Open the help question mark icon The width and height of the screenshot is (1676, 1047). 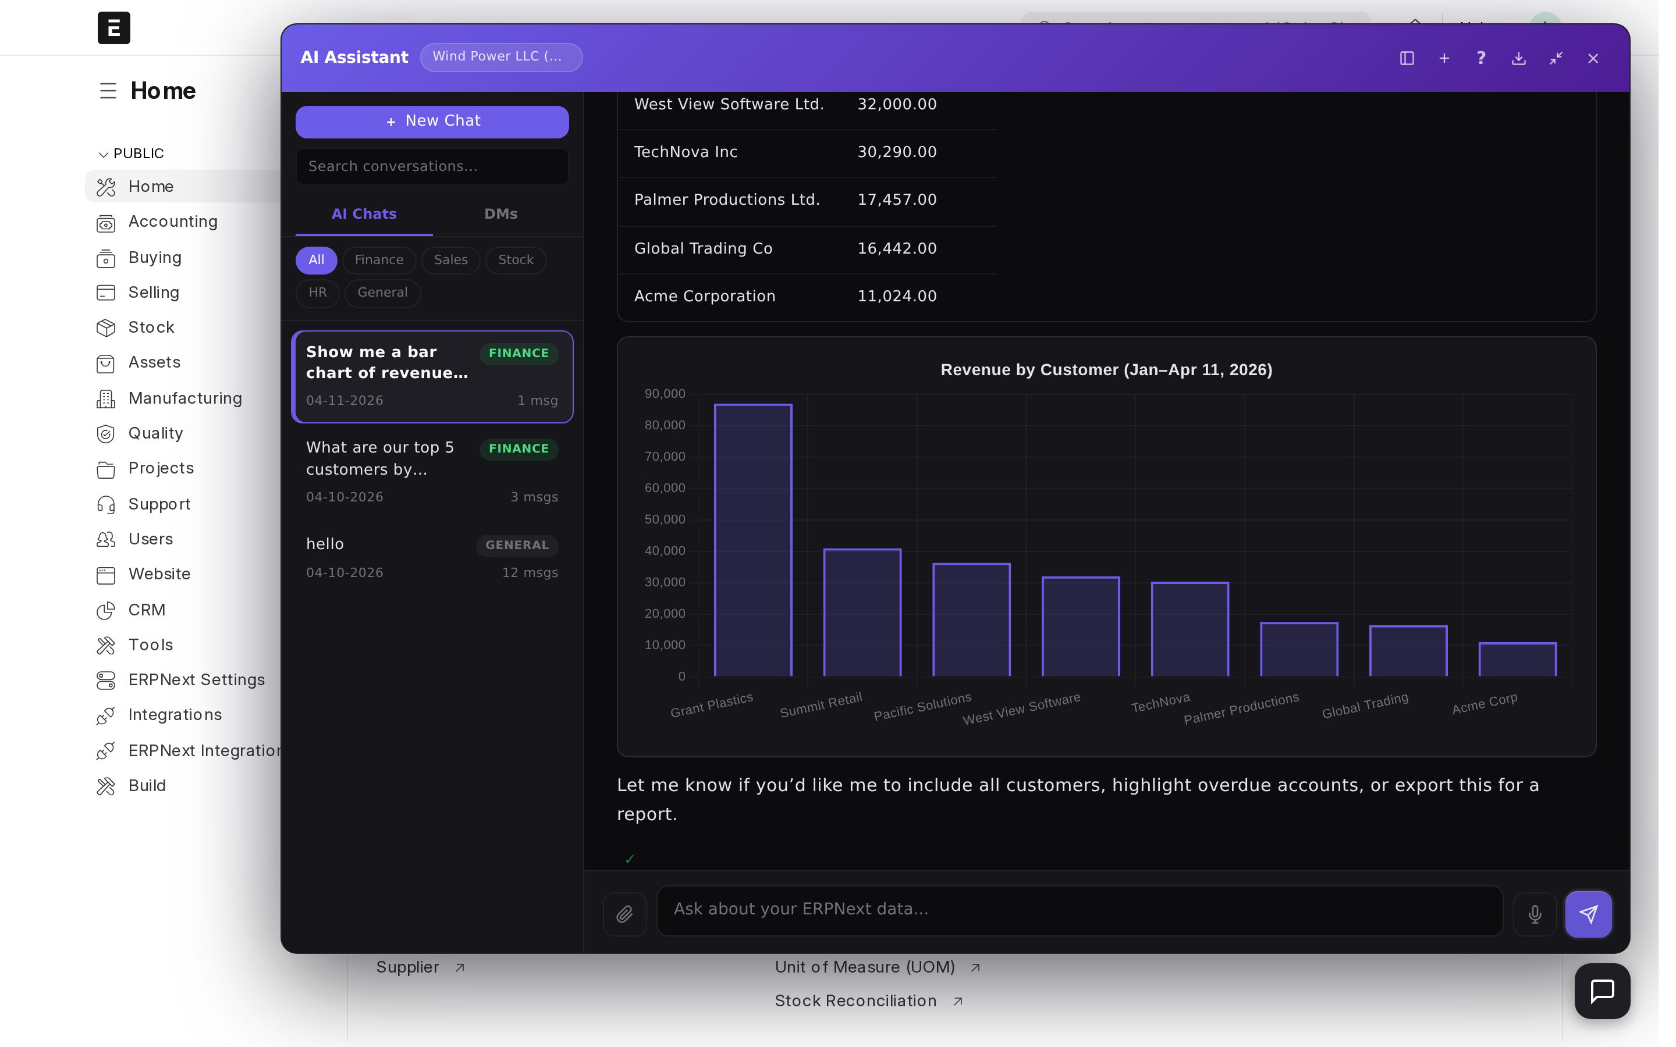1480,58
